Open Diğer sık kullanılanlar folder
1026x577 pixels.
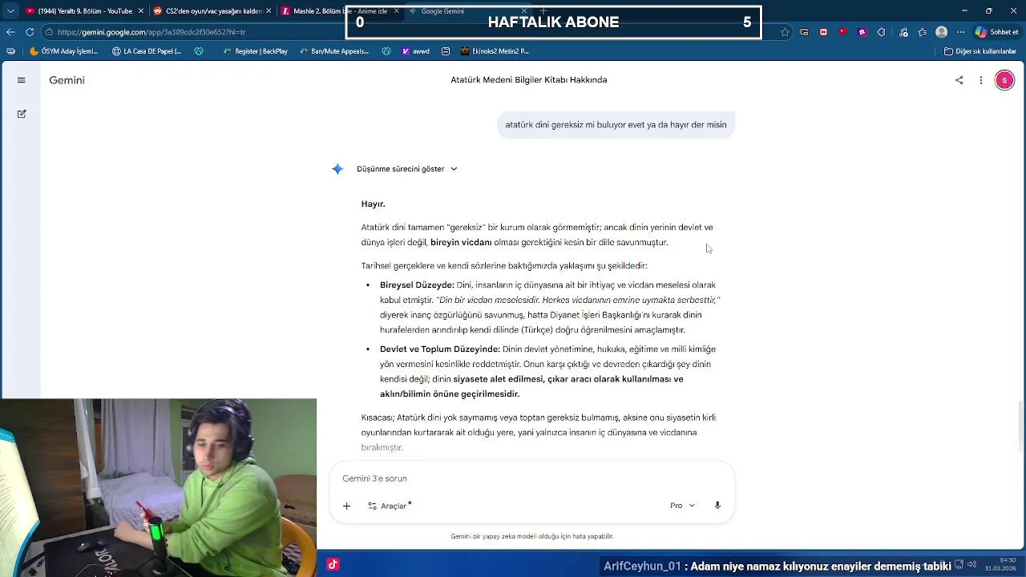pos(980,51)
